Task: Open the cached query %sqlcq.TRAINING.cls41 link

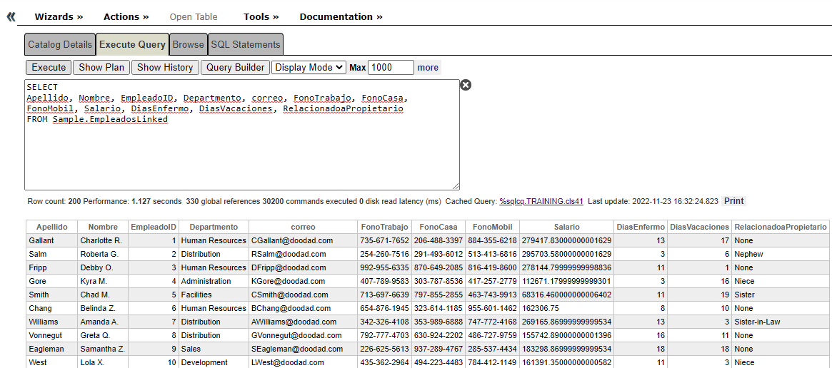Action: 541,201
